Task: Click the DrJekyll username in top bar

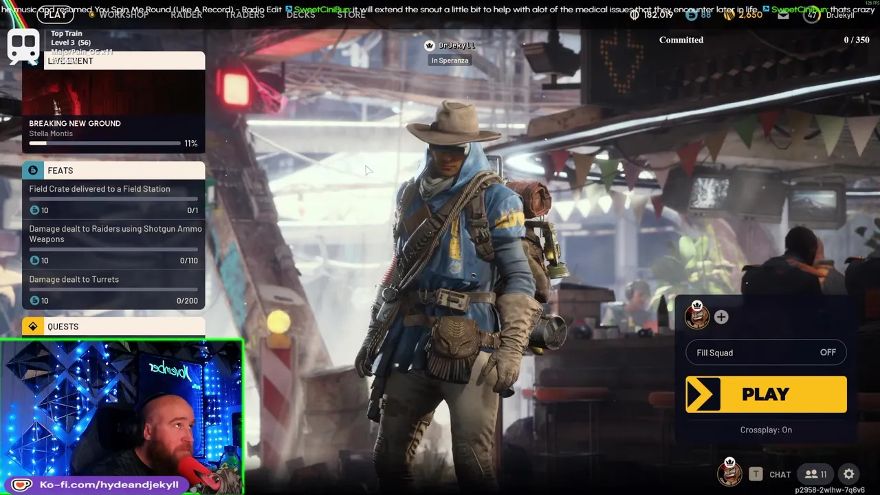Action: pos(840,14)
